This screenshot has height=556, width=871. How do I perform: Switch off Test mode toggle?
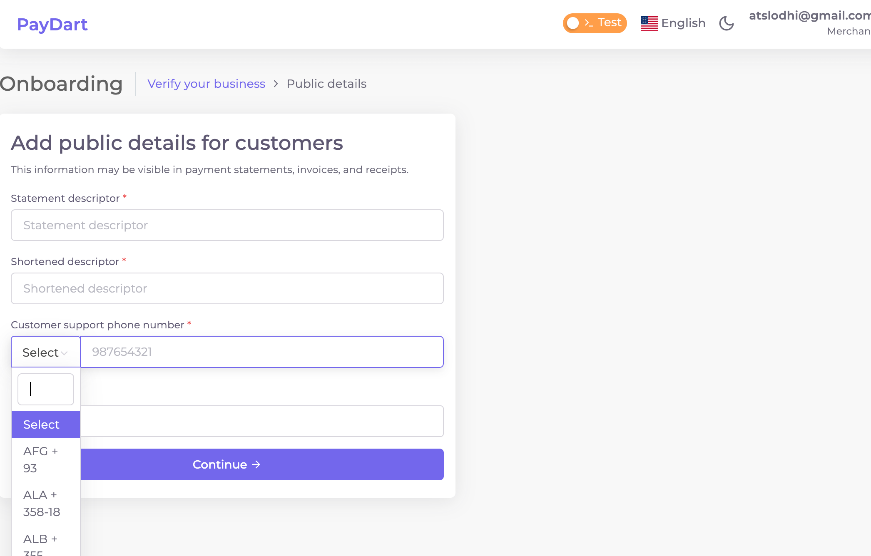pos(595,23)
